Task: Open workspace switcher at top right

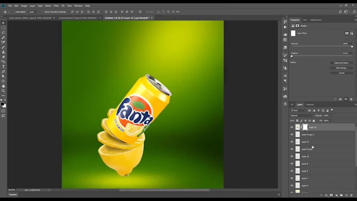Action: (346, 12)
